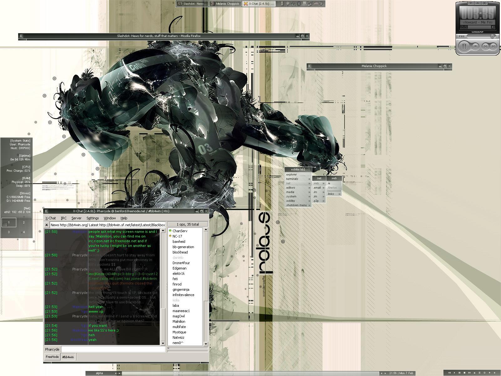This screenshot has height=376, width=501.
Task: Launch .firefox from the .web menu
Action: click(334, 188)
